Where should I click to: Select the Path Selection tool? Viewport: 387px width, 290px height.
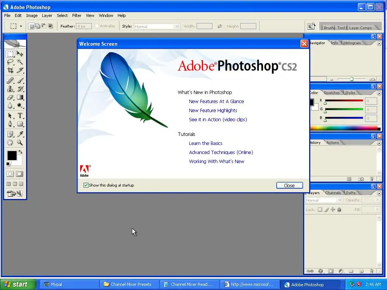(10, 116)
